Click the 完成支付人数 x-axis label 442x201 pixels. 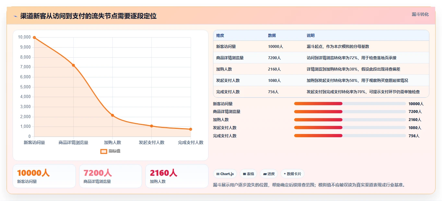click(191, 142)
